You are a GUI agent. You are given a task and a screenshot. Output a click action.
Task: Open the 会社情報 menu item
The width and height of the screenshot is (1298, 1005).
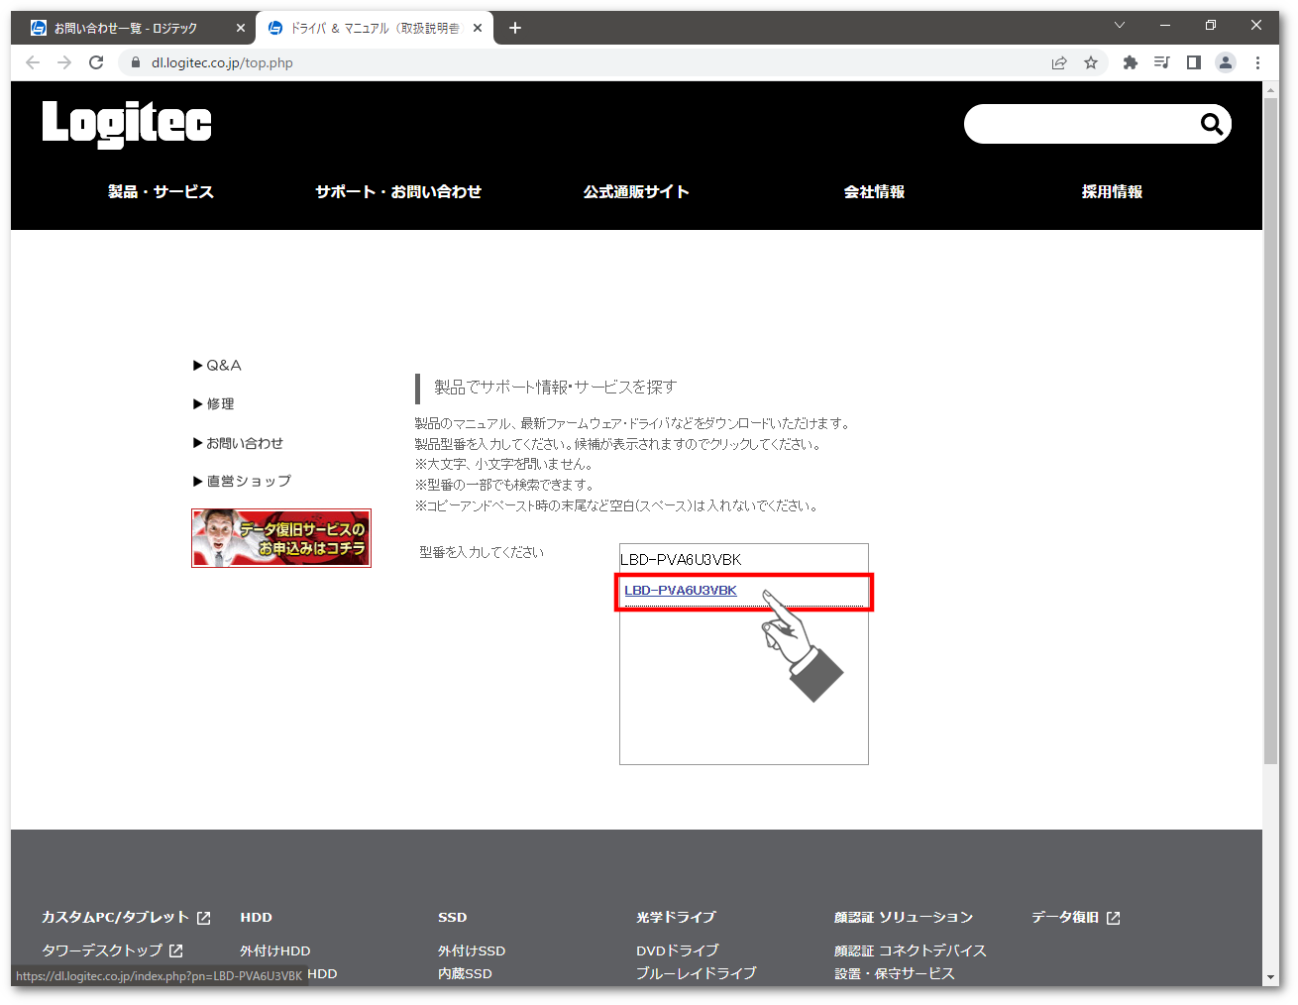(x=874, y=191)
